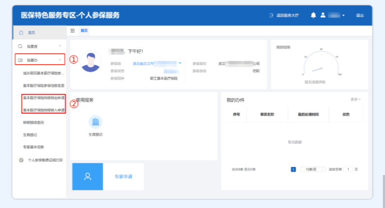
Task: Click the user avatar image
Action: click(91, 62)
